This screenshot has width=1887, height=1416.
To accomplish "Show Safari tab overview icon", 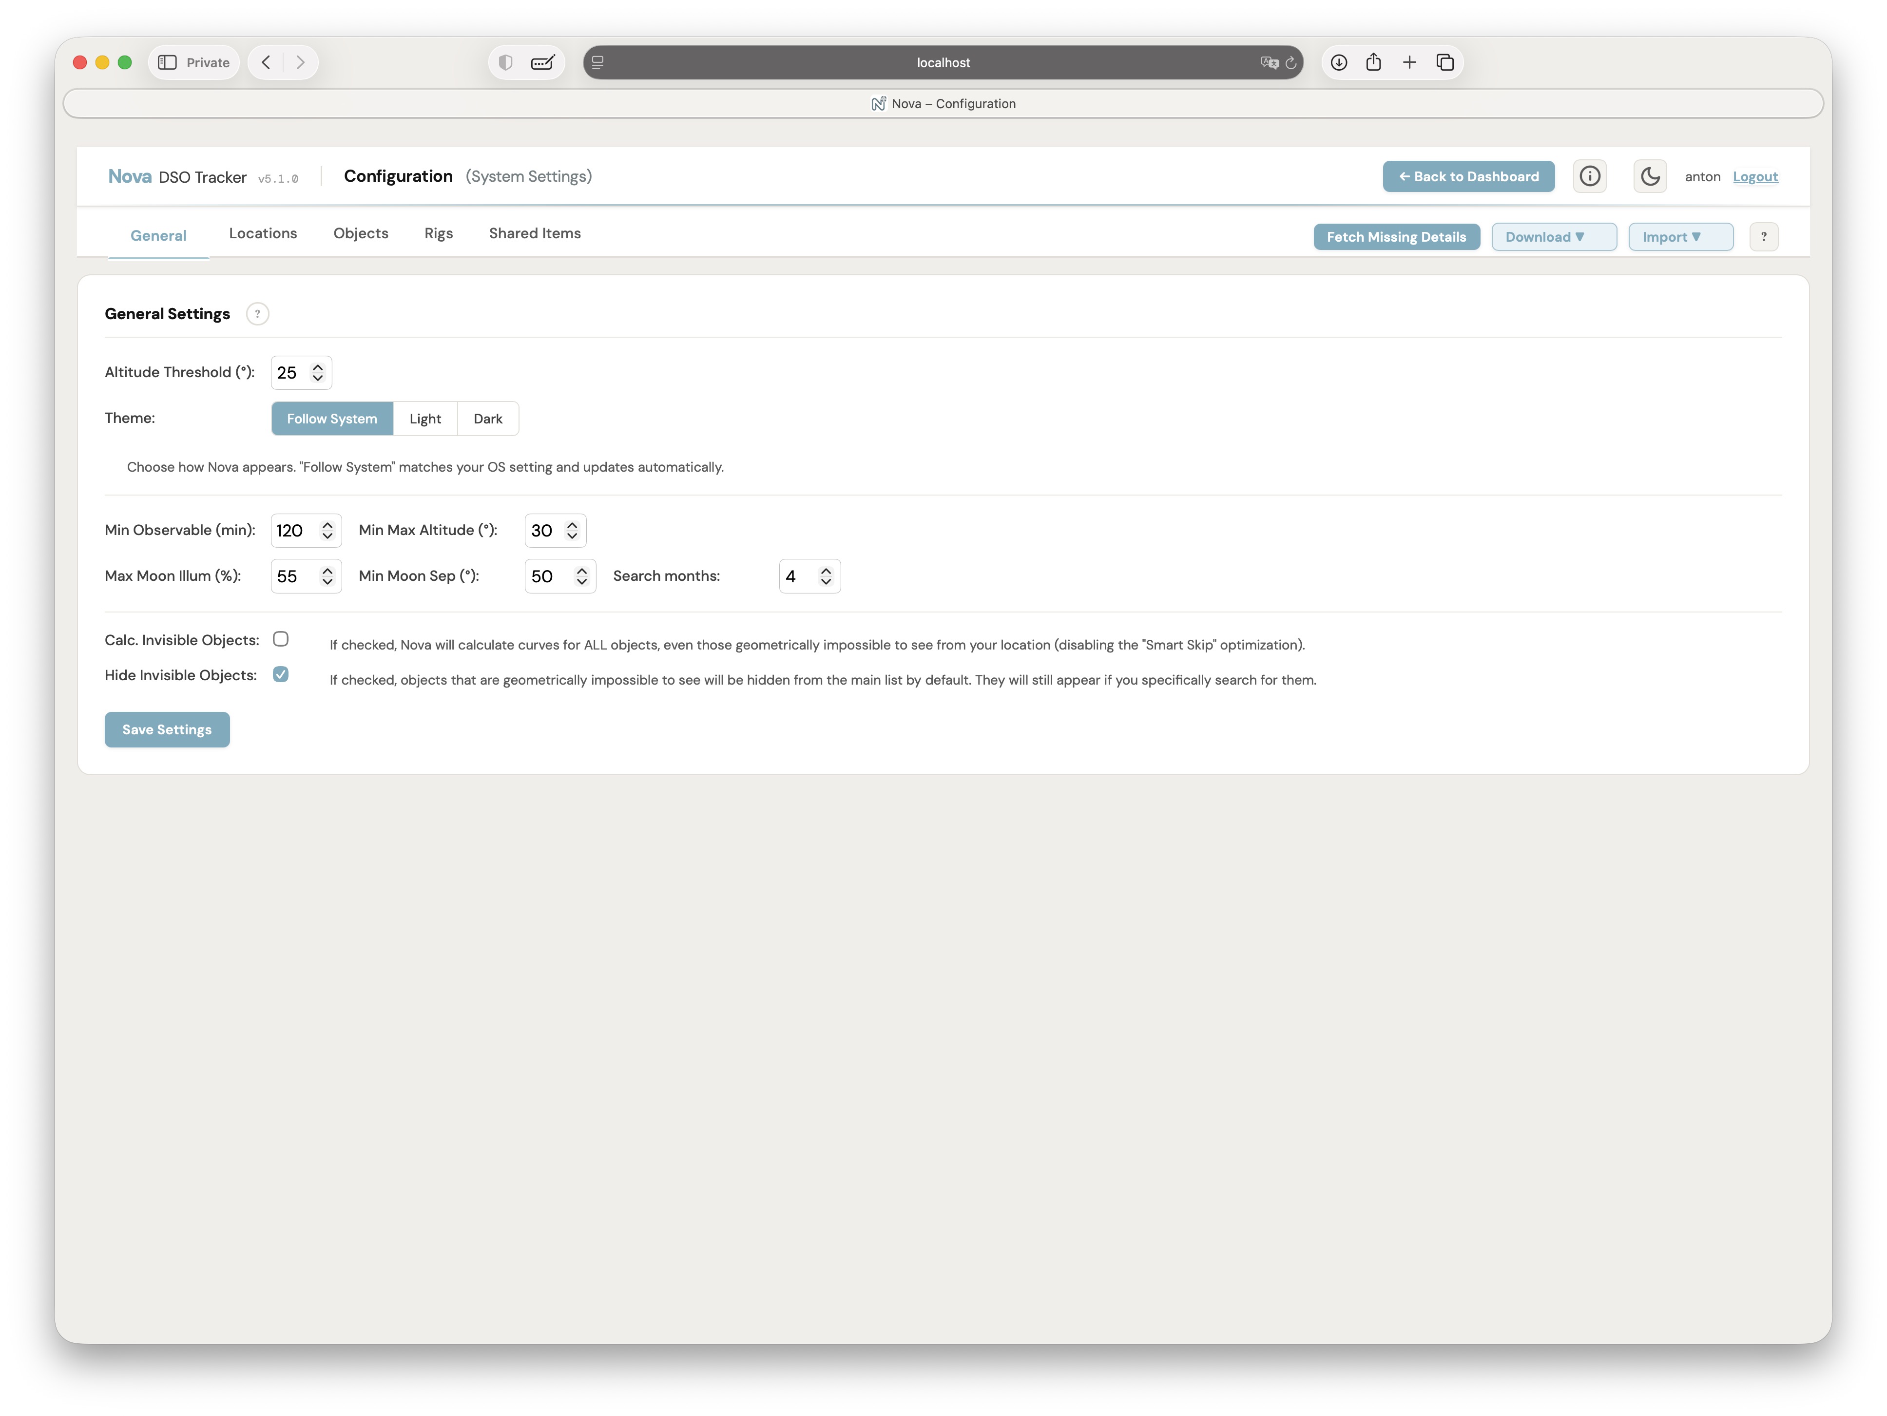I will pyautogui.click(x=1445, y=62).
